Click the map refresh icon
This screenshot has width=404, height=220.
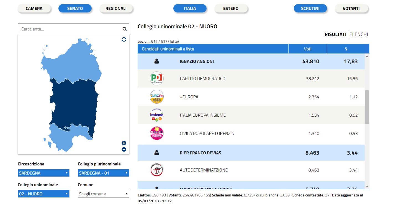[x=124, y=39]
